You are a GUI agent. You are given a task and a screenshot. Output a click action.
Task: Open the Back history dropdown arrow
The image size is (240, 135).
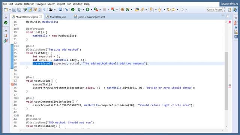click(x=177, y=10)
